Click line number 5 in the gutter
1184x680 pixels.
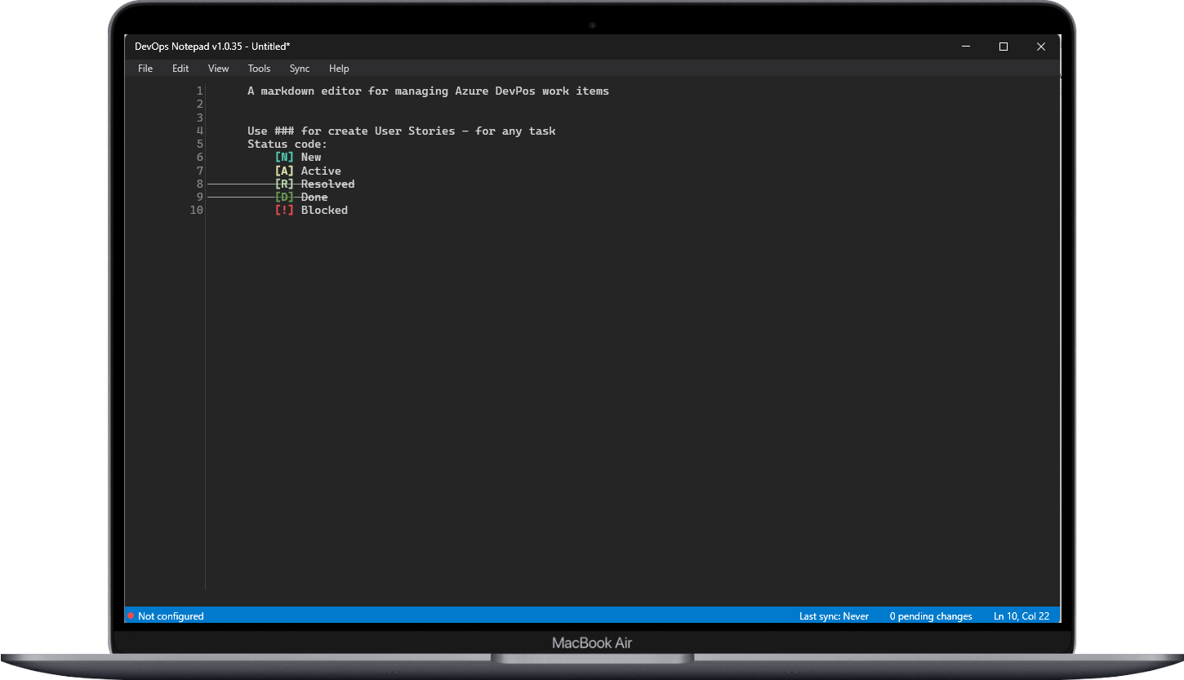199,144
